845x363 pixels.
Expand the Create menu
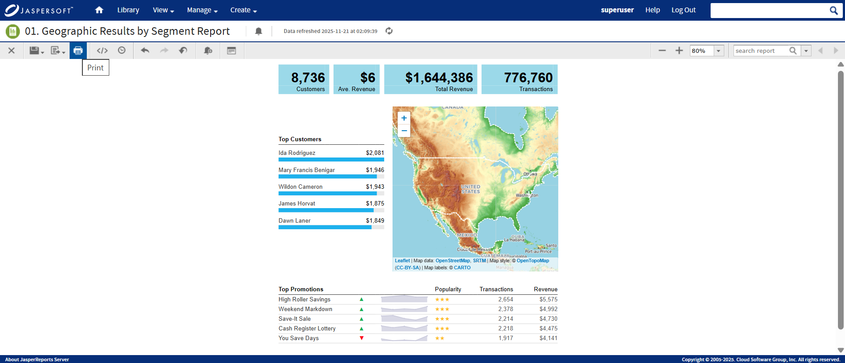[244, 10]
